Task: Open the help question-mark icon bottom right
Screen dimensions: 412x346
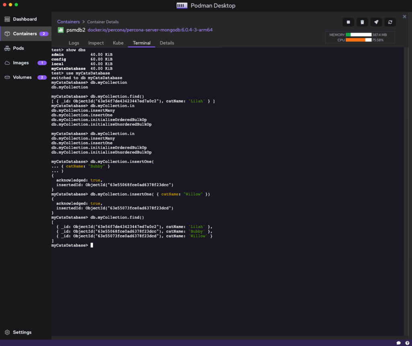Action: tap(407, 343)
